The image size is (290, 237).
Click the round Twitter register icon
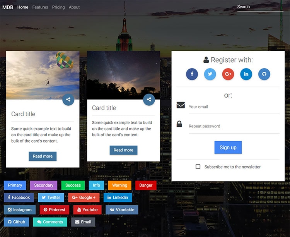(x=210, y=74)
